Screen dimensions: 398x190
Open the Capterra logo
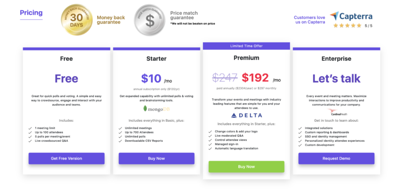click(351, 17)
